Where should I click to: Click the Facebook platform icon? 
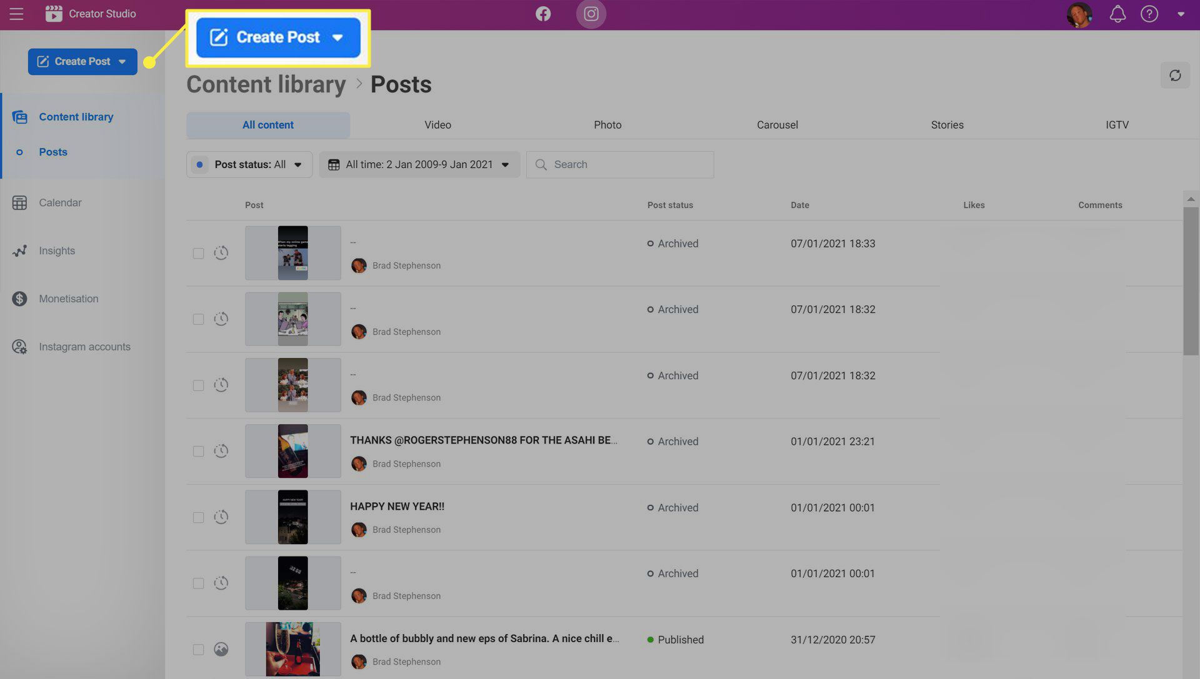pos(543,13)
